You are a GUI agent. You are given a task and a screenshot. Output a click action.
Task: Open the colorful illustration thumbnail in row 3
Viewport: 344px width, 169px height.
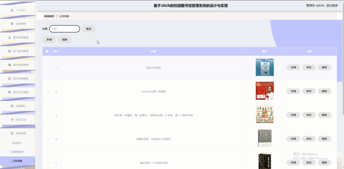(265, 115)
